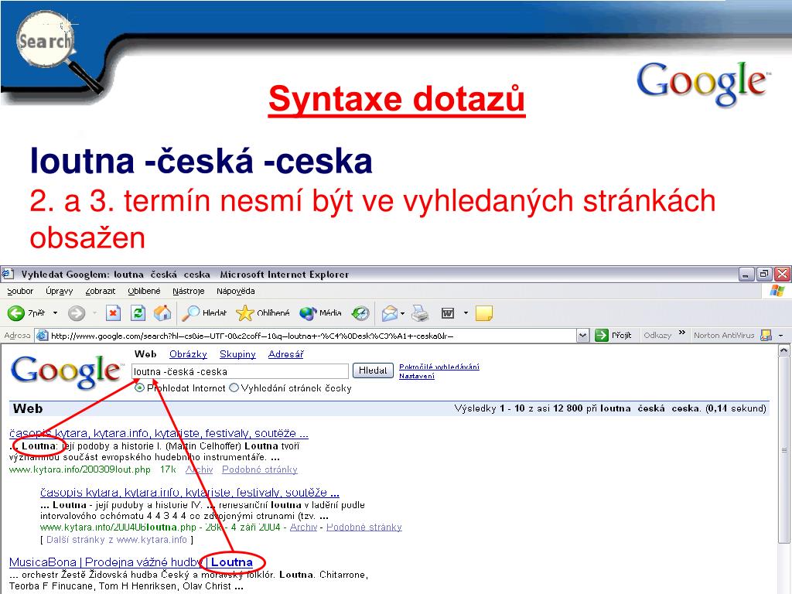The image size is (792, 594).
Task: Open Pokročilé vyhledávání link
Action: click(x=439, y=367)
